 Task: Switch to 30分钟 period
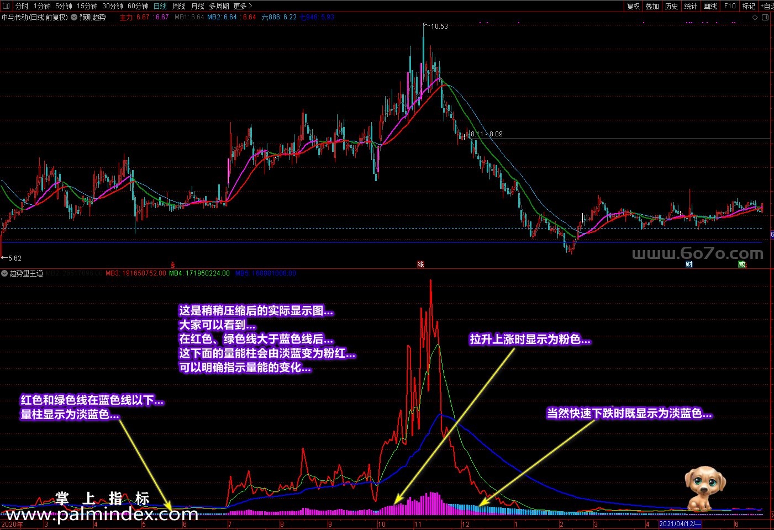click(x=113, y=6)
